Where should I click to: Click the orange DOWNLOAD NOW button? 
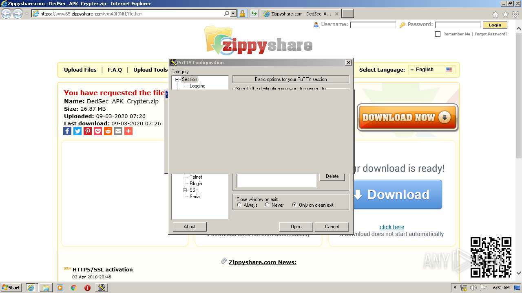tap(407, 118)
